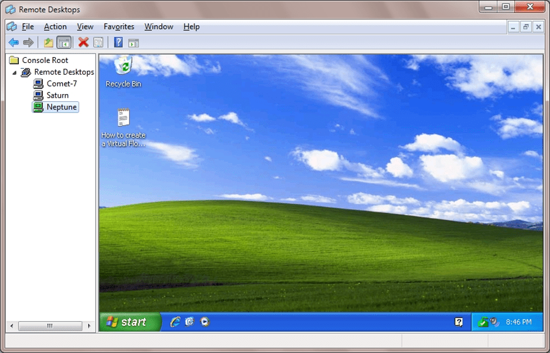
Task: Click the Saturn computer icon
Action: (38, 95)
